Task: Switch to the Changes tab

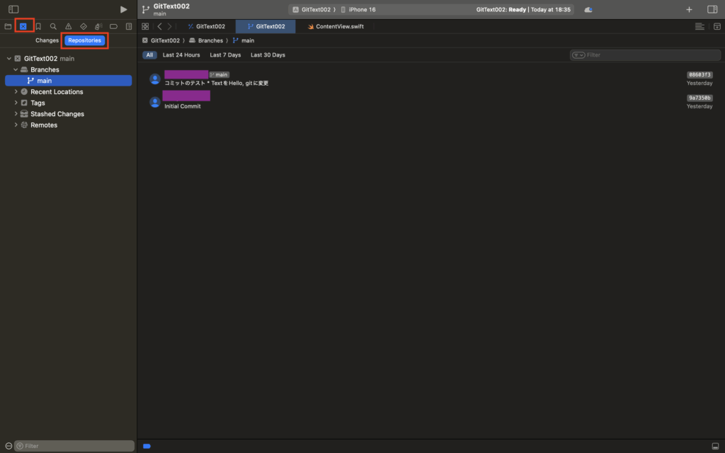Action: (x=47, y=40)
